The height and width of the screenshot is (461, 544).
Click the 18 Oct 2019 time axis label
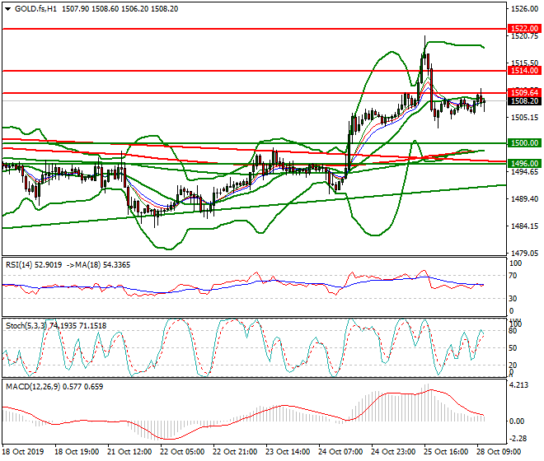[23, 452]
